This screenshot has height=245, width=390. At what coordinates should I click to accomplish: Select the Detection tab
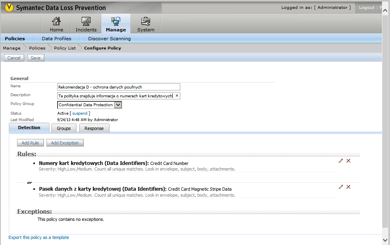click(x=29, y=128)
